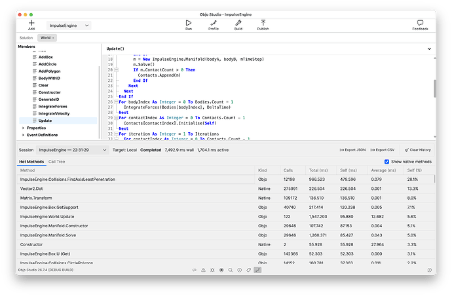
Task: Click the info circle icon in status bar
Action: click(239, 270)
